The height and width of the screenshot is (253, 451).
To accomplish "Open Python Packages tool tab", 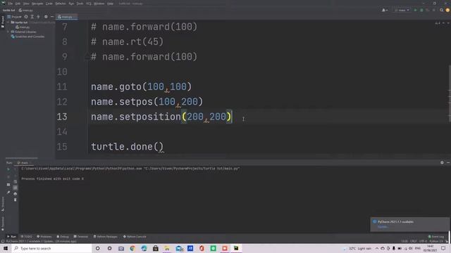I will tap(105, 237).
